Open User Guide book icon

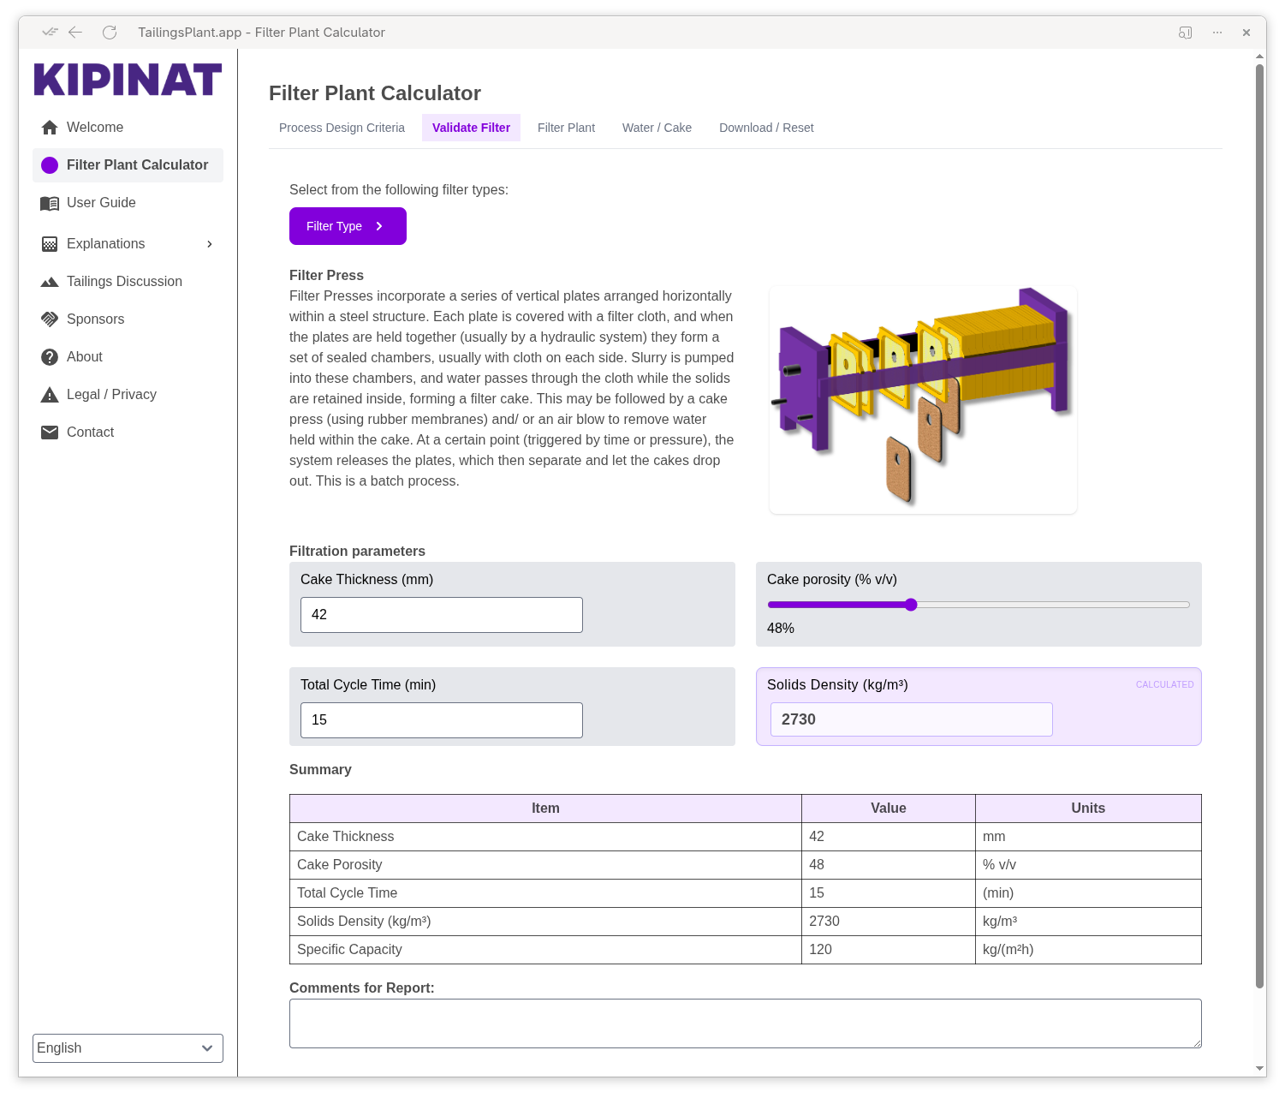point(50,203)
